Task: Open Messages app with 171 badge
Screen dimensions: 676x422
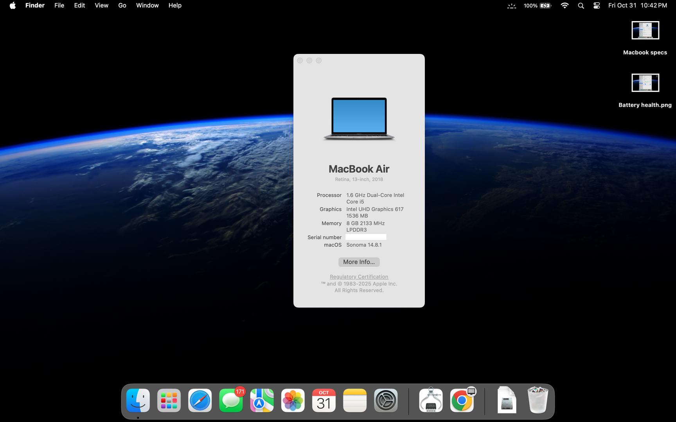Action: pyautogui.click(x=231, y=401)
